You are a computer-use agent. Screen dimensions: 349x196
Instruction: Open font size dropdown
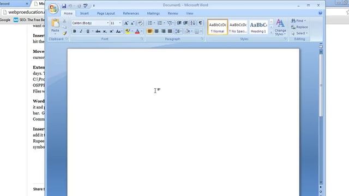tap(120, 23)
